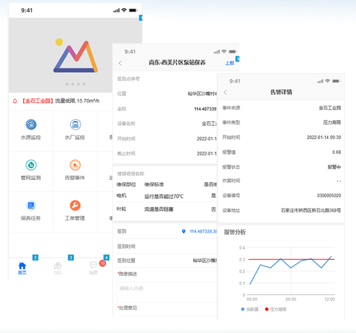Viewport: 356px width, 333px height.
Task: Open the 水源监控 water source monitoring icon
Action: [x=31, y=125]
